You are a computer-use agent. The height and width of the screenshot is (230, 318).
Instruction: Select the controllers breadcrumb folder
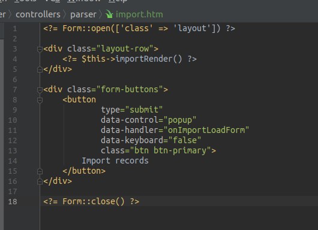point(38,14)
